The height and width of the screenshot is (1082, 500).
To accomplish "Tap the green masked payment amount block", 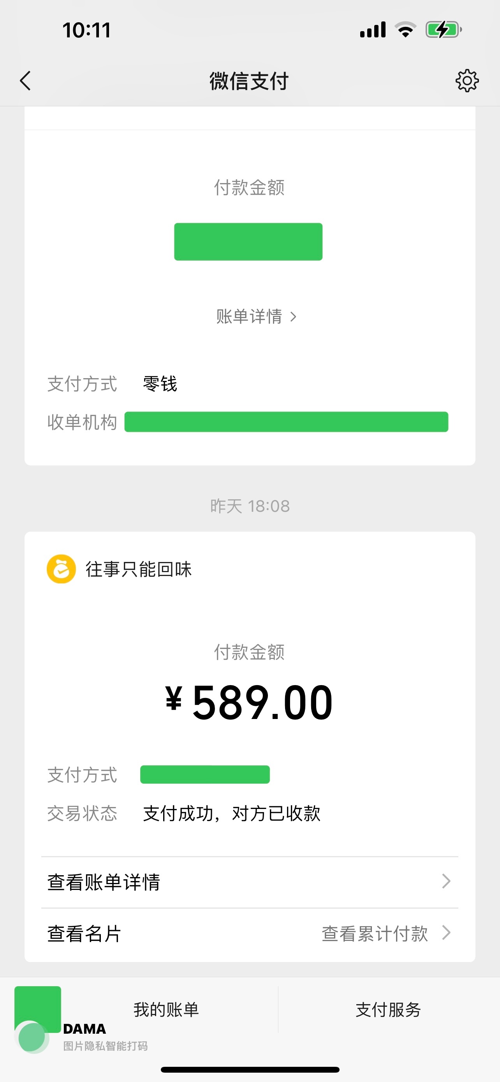I will click(248, 241).
